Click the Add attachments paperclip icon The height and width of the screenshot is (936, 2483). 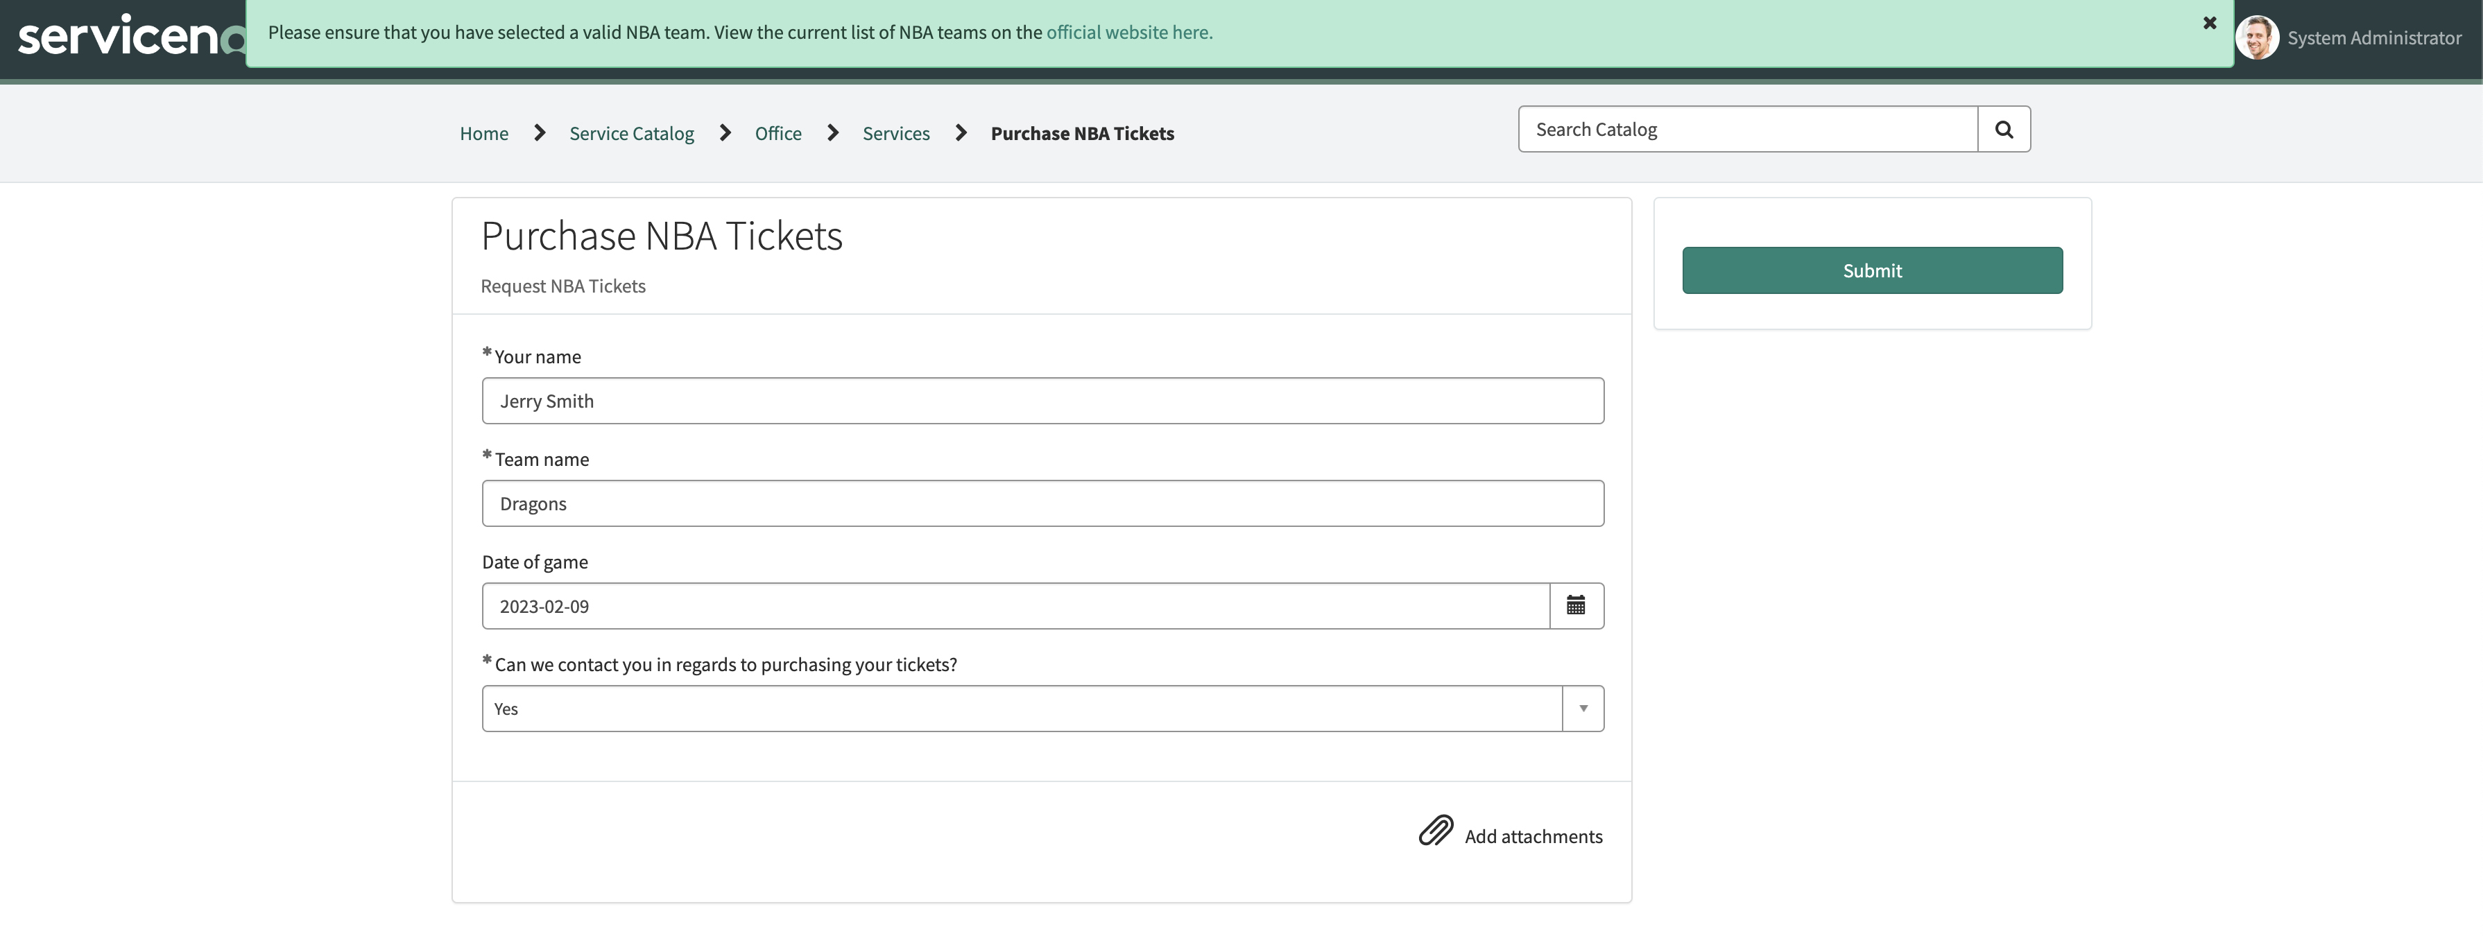point(1435,831)
